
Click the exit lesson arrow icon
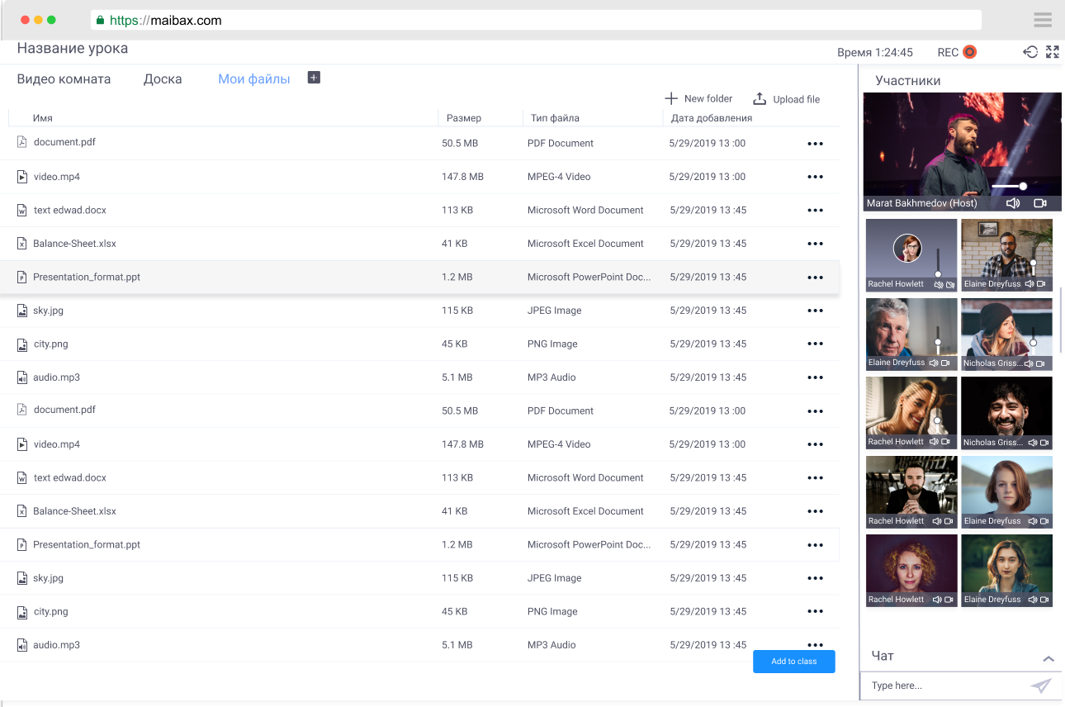[x=1030, y=52]
